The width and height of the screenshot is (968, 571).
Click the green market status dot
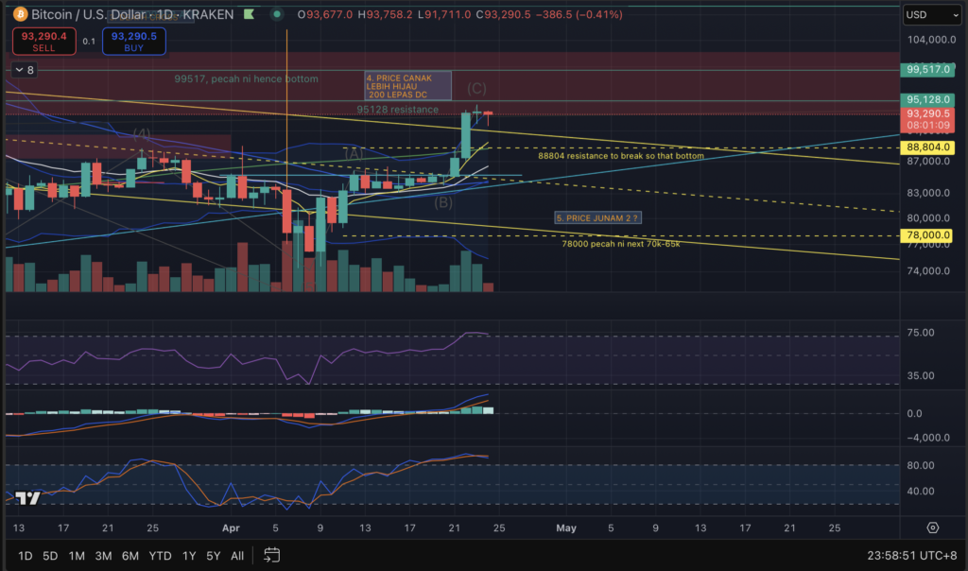click(x=277, y=14)
